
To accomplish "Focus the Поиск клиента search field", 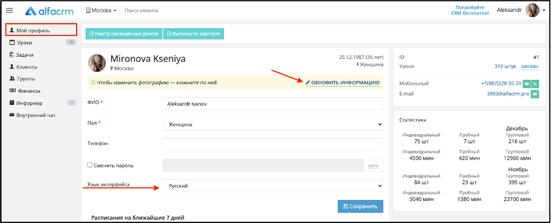I will 141,11.
